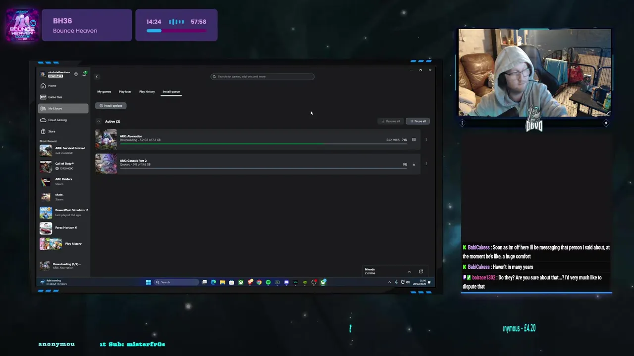Open Cloud Gaming in sidebar
The height and width of the screenshot is (356, 634).
click(x=63, y=120)
